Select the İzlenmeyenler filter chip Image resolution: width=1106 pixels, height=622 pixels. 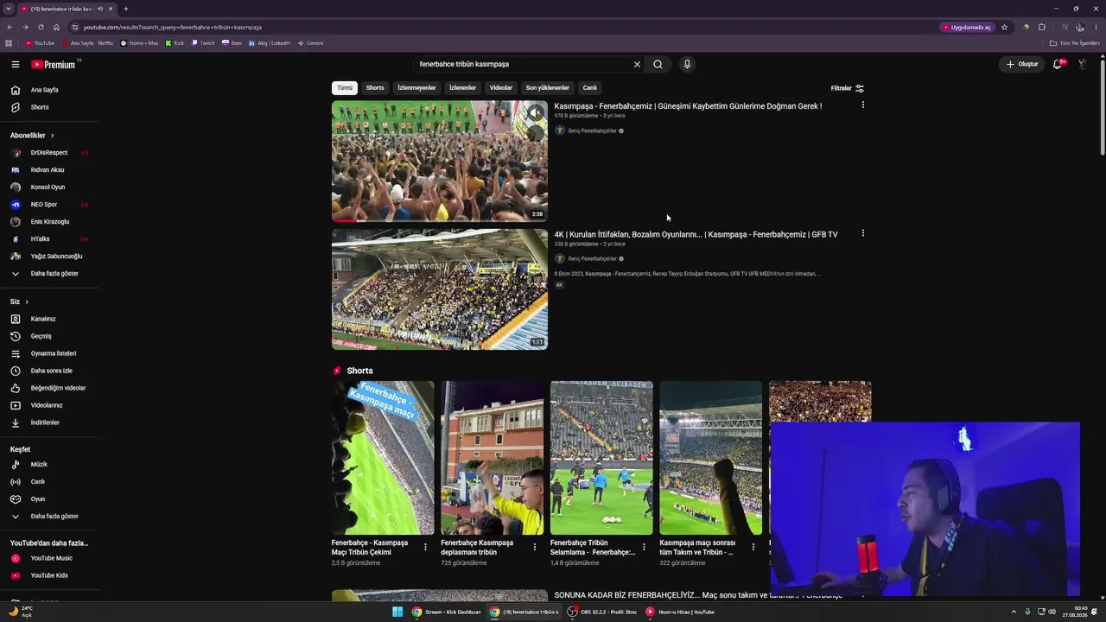tap(416, 87)
